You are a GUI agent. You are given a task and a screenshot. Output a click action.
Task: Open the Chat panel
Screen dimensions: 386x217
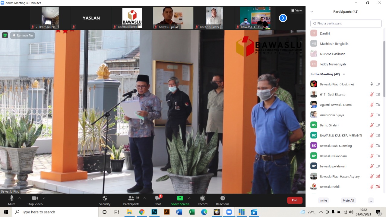(x=158, y=198)
